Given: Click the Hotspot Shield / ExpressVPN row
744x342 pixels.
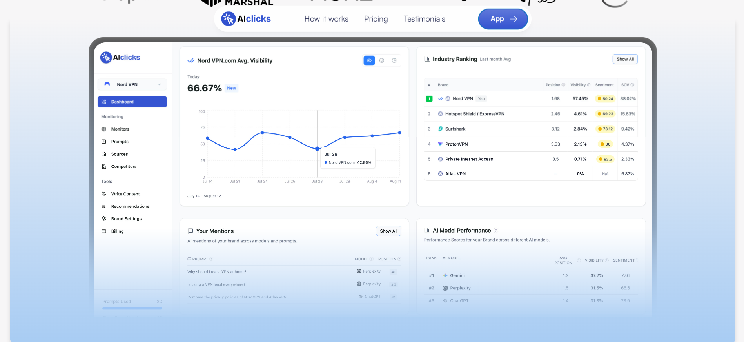Looking at the screenshot, I should (x=531, y=114).
